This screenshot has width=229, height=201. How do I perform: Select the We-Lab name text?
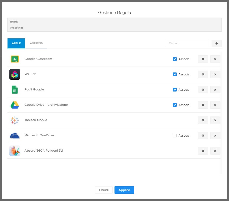pos(30,74)
